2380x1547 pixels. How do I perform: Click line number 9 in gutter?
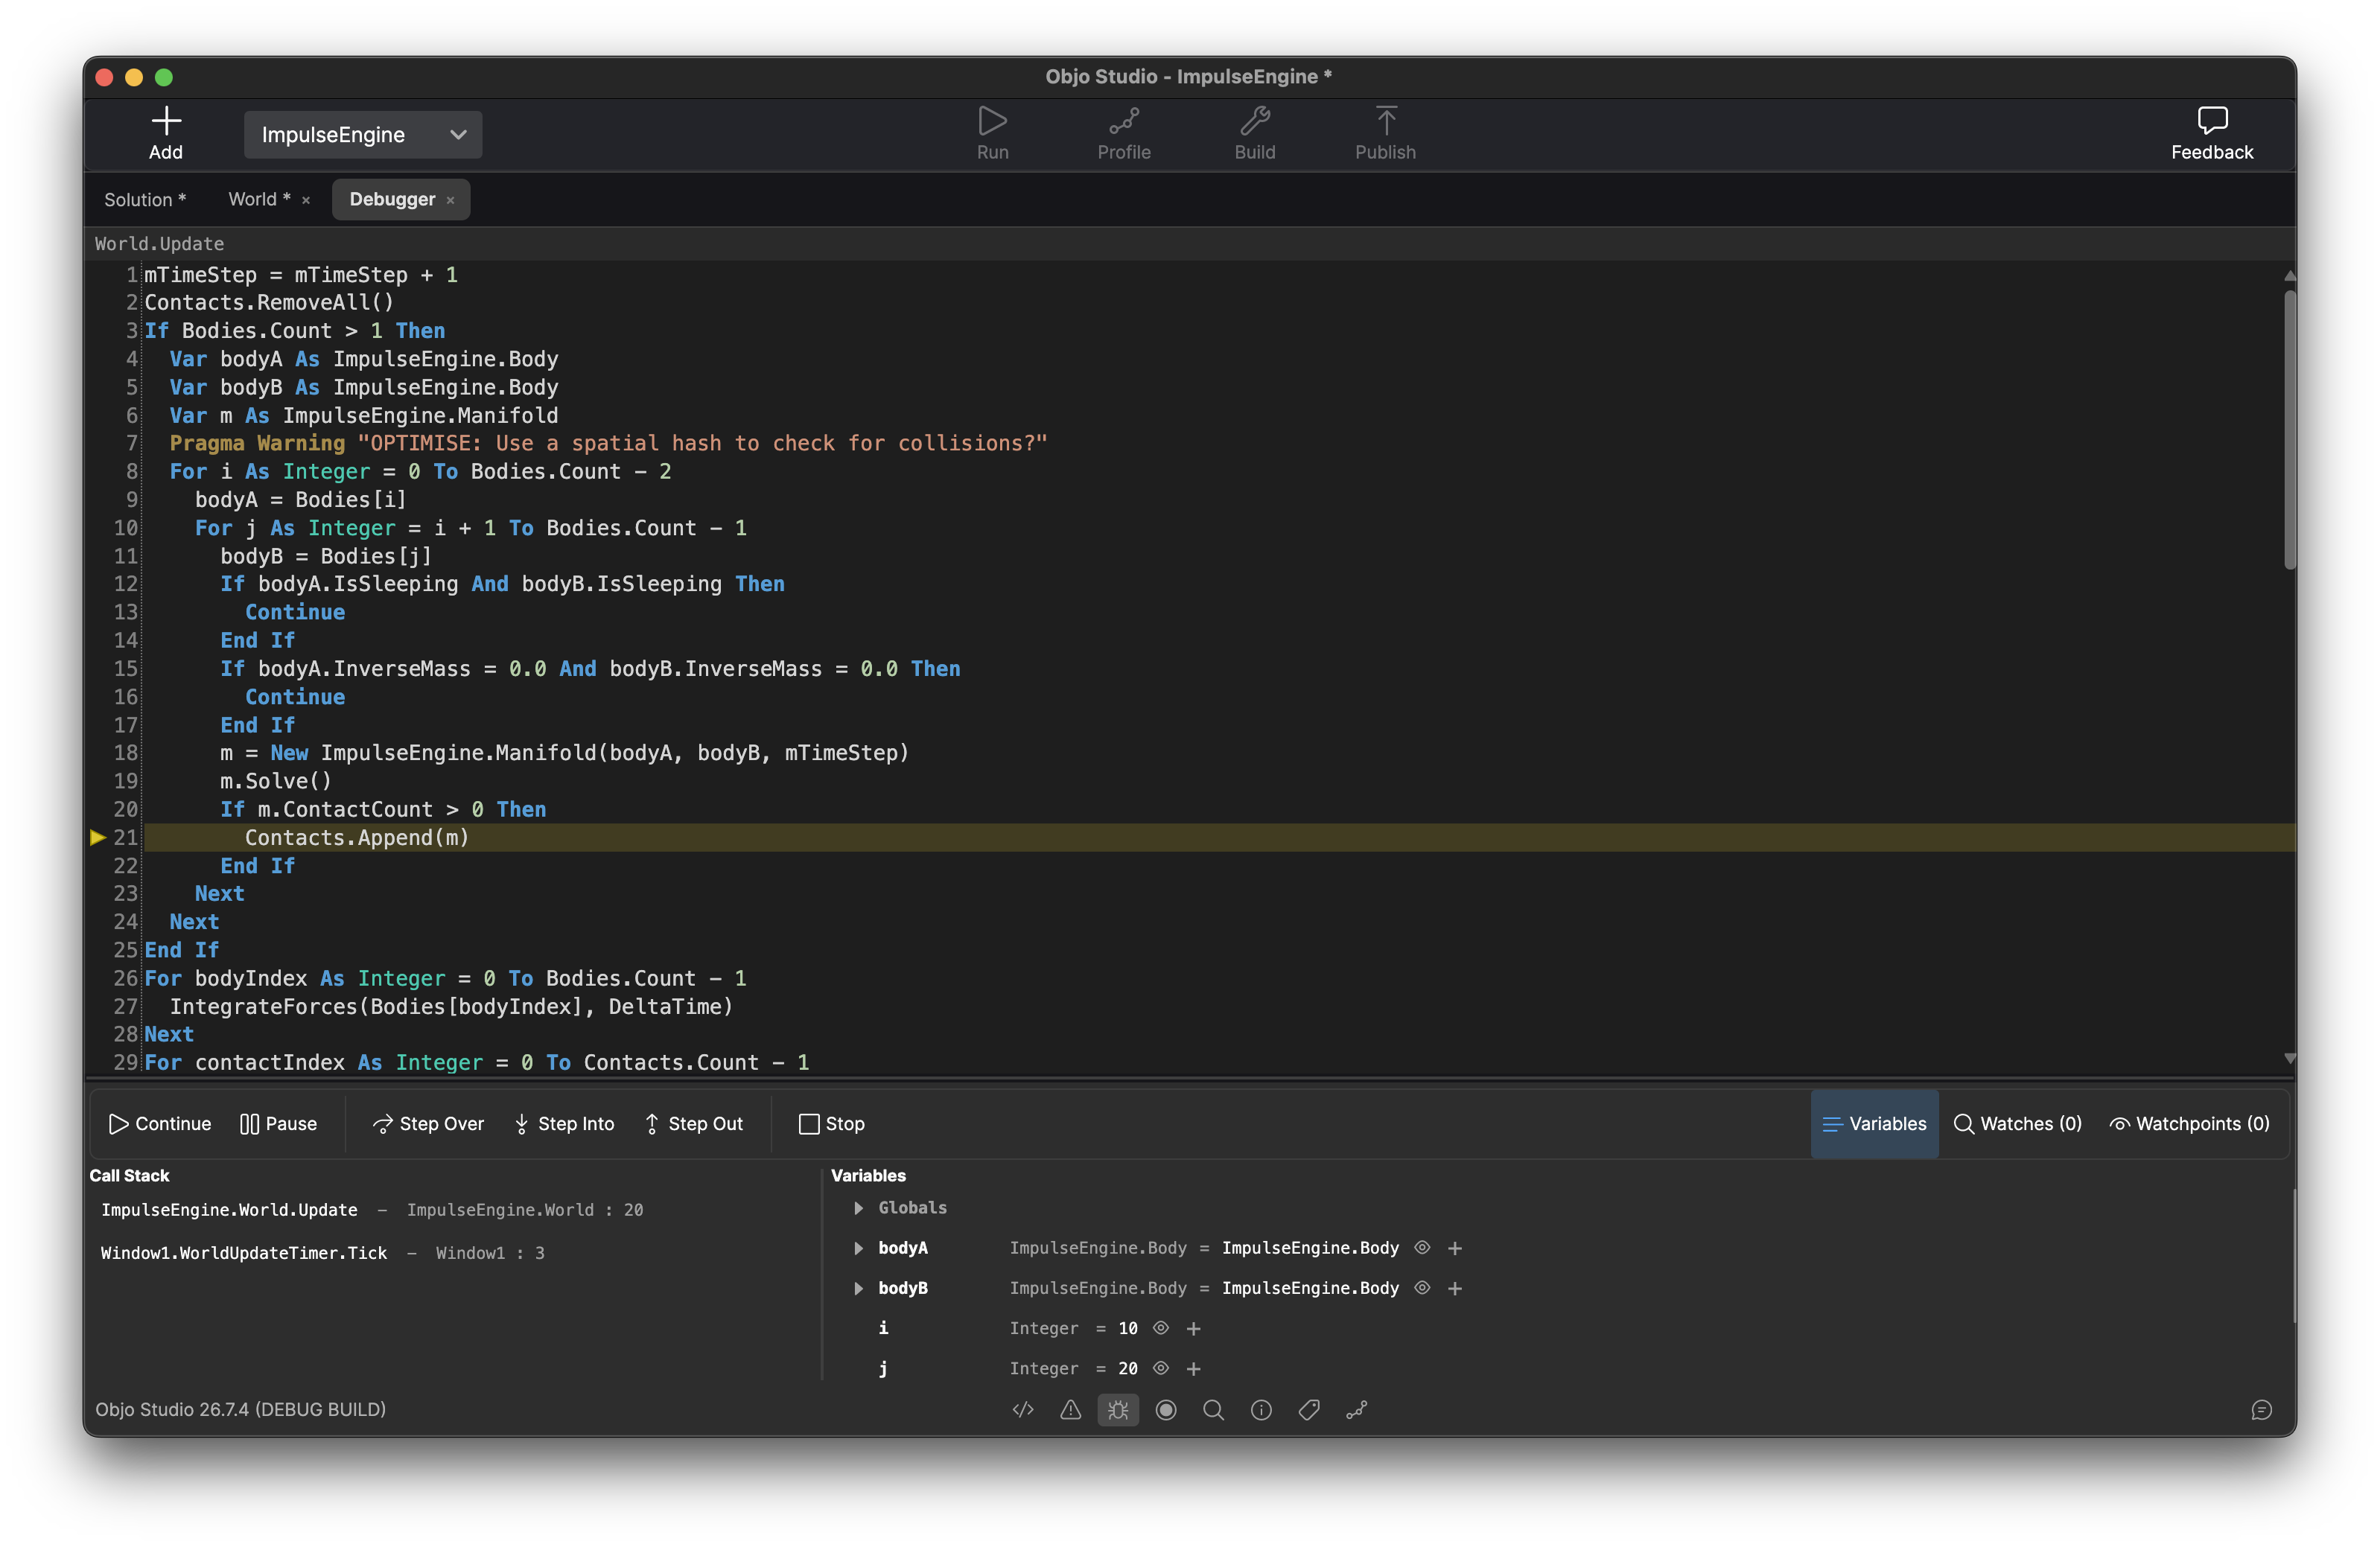(132, 499)
